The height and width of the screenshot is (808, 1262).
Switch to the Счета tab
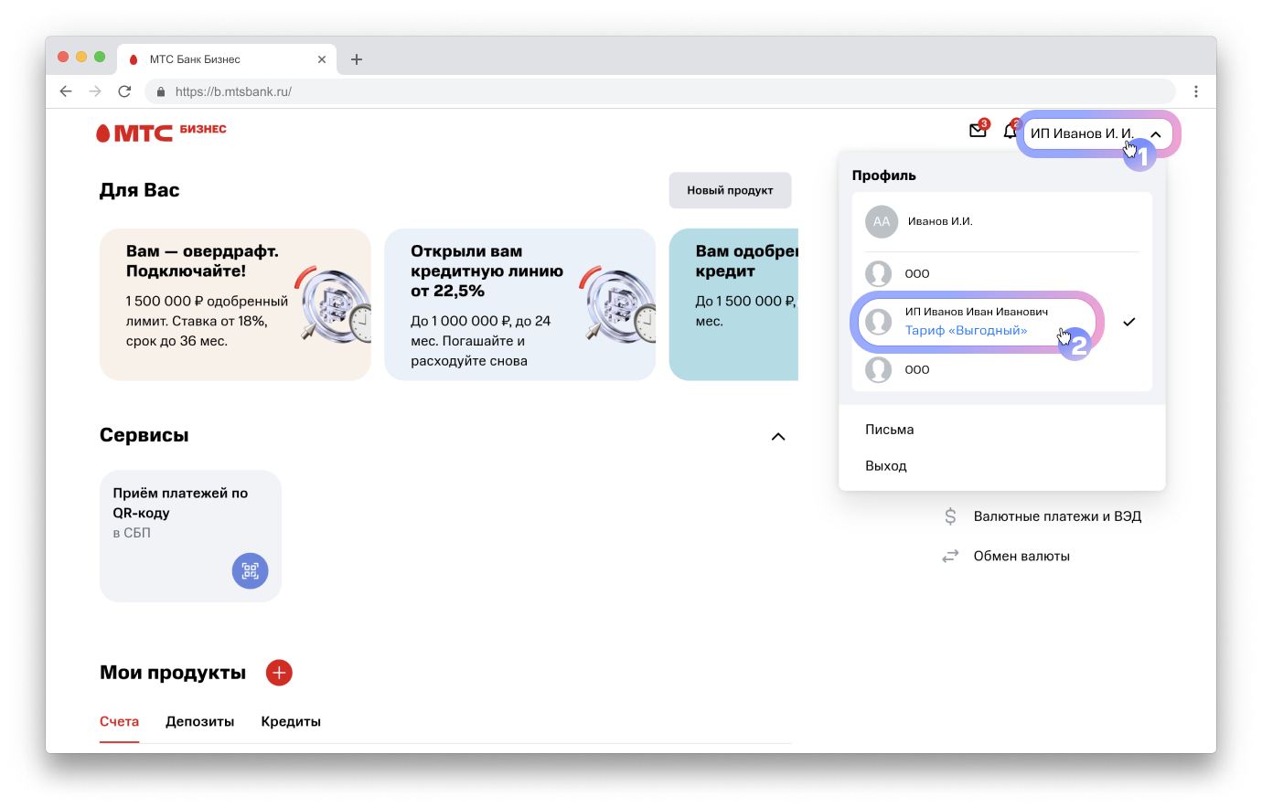tap(119, 721)
